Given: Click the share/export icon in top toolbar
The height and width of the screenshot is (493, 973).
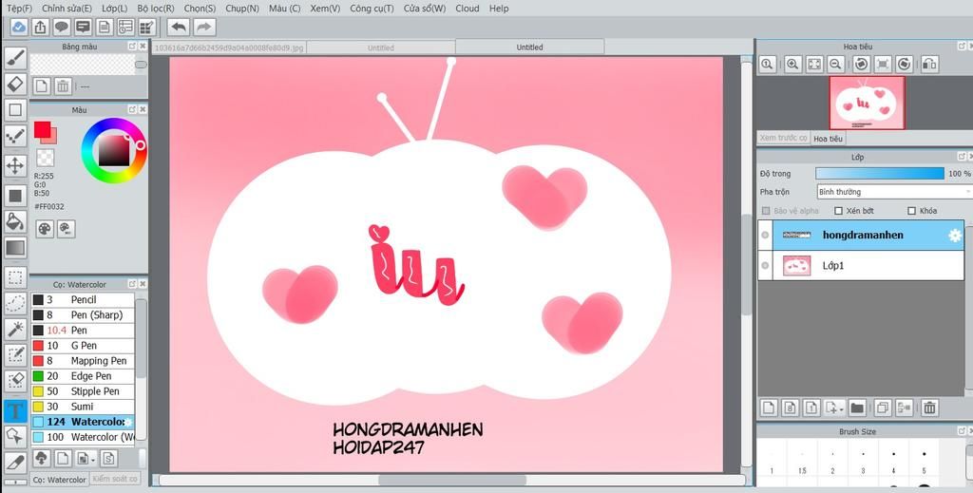Looking at the screenshot, I should point(40,27).
